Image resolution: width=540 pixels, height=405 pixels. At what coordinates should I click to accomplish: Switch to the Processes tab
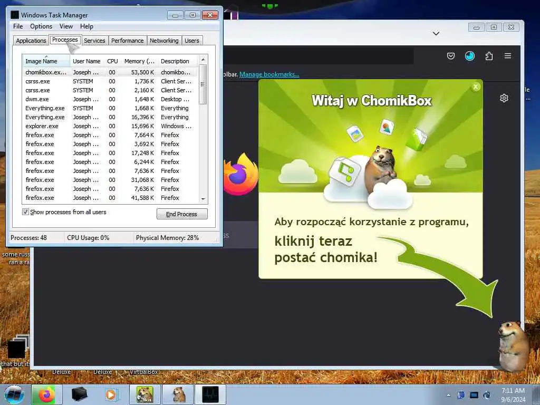(65, 40)
